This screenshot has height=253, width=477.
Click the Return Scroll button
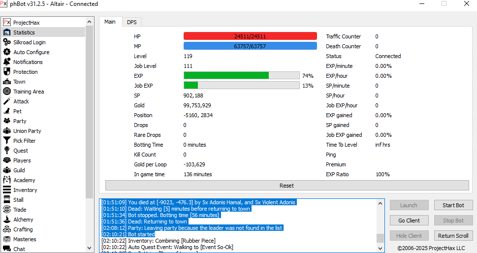pos(453,236)
